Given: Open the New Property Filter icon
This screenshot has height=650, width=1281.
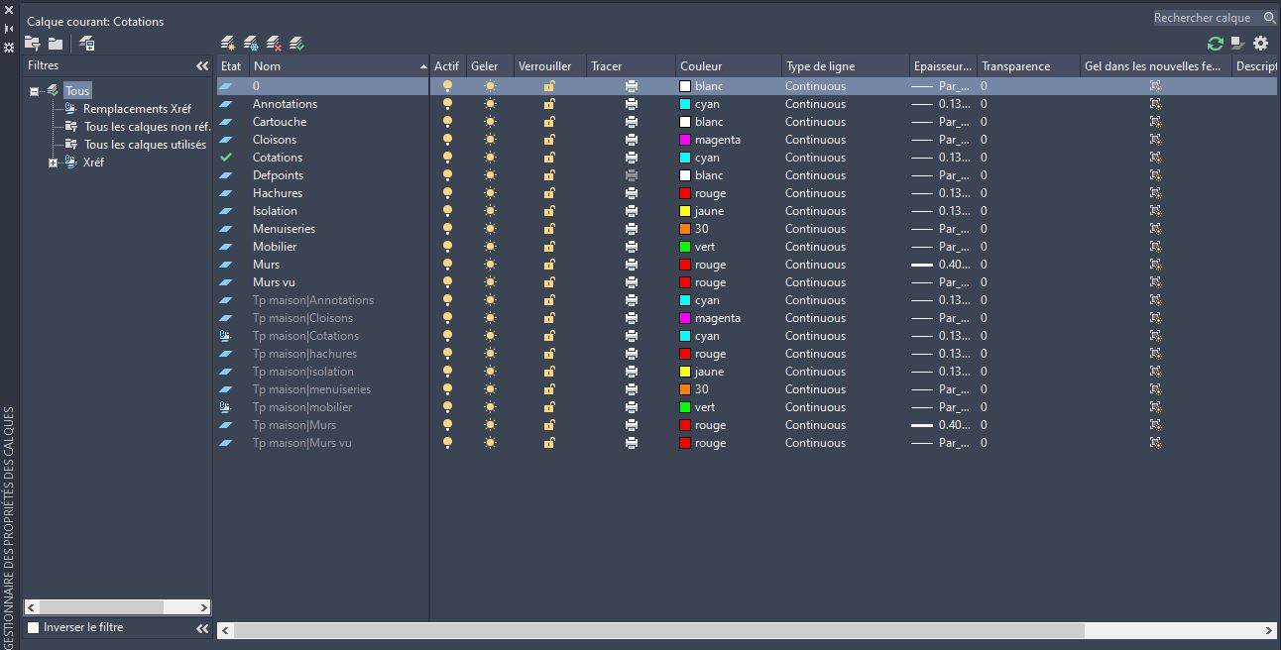Looking at the screenshot, I should pos(33,44).
